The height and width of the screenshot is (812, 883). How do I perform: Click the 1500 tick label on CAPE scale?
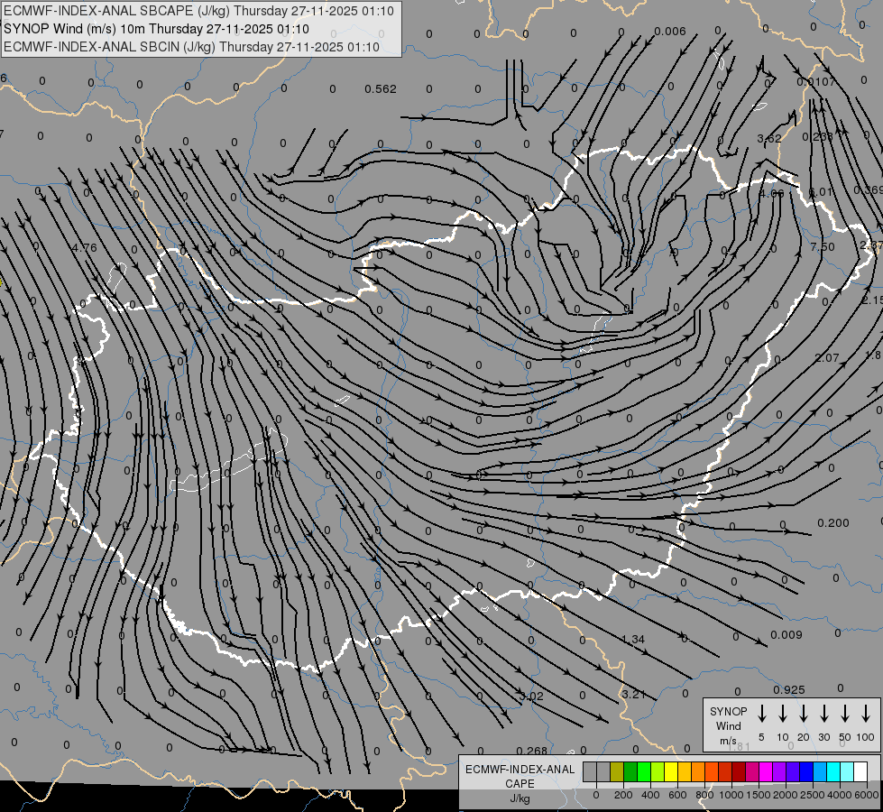759,795
